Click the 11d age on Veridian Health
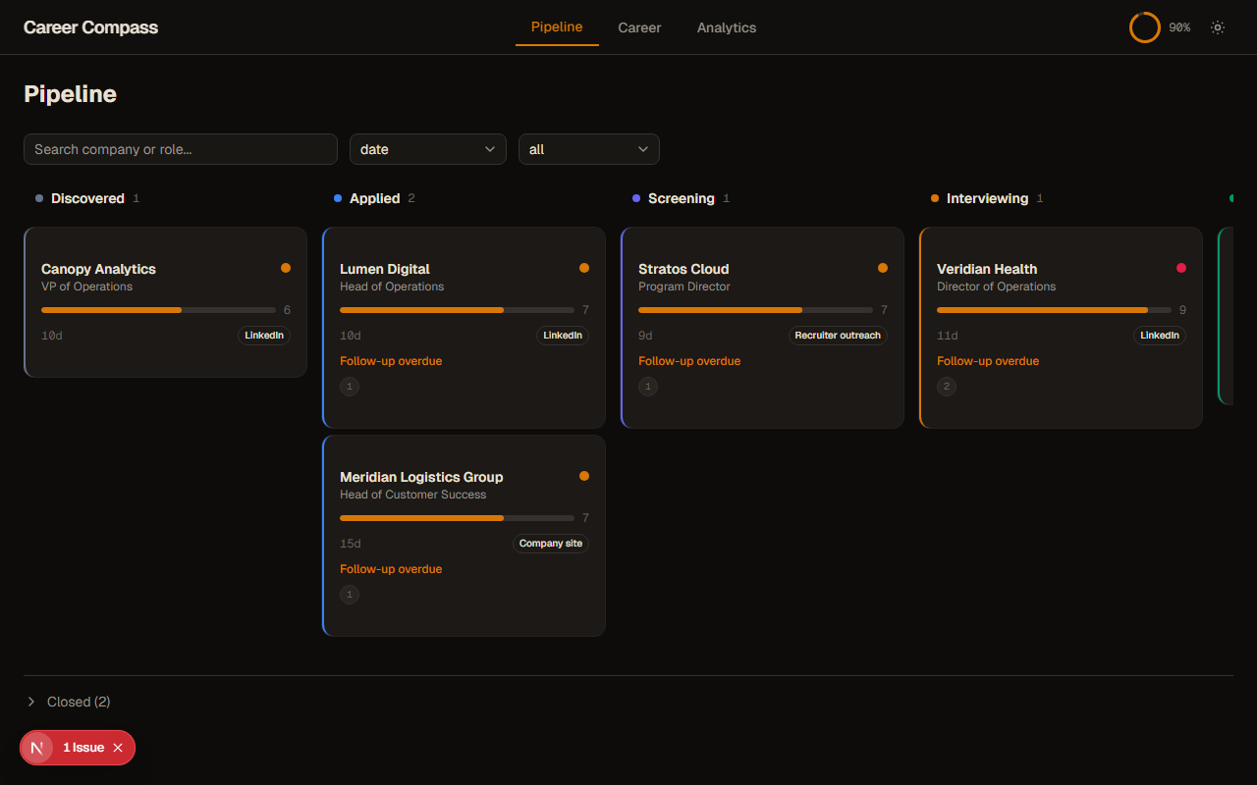This screenshot has height=785, width=1257. click(948, 336)
